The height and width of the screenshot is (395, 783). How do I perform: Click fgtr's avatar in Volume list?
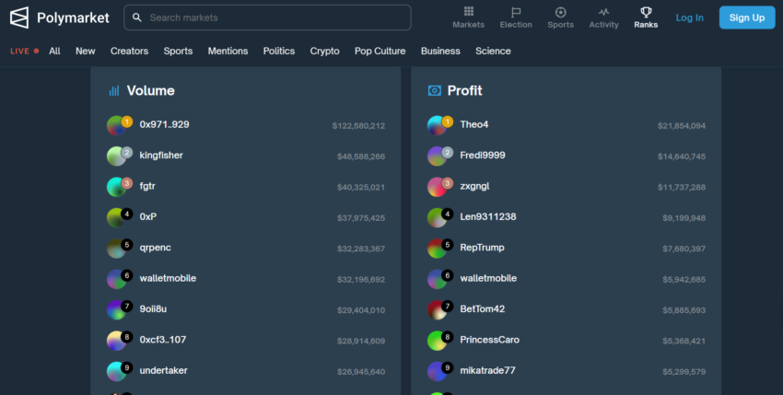116,187
